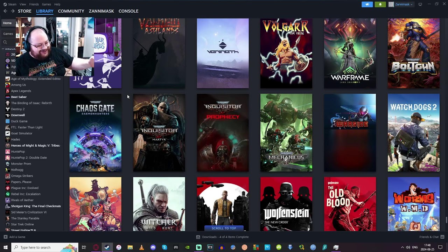Viewport: 448px width, 252px height.
Task: Open the Chaos Gate Daemonhunters cover
Action: click(96, 133)
